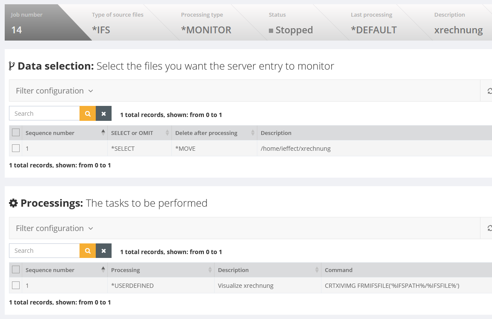Viewport: 492px width, 319px height.
Task: Check the Visualize xrechnung row checkbox
Action: click(x=16, y=285)
